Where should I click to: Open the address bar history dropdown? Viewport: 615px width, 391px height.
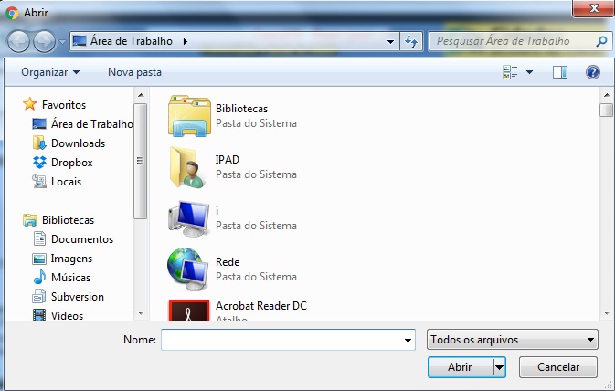390,41
